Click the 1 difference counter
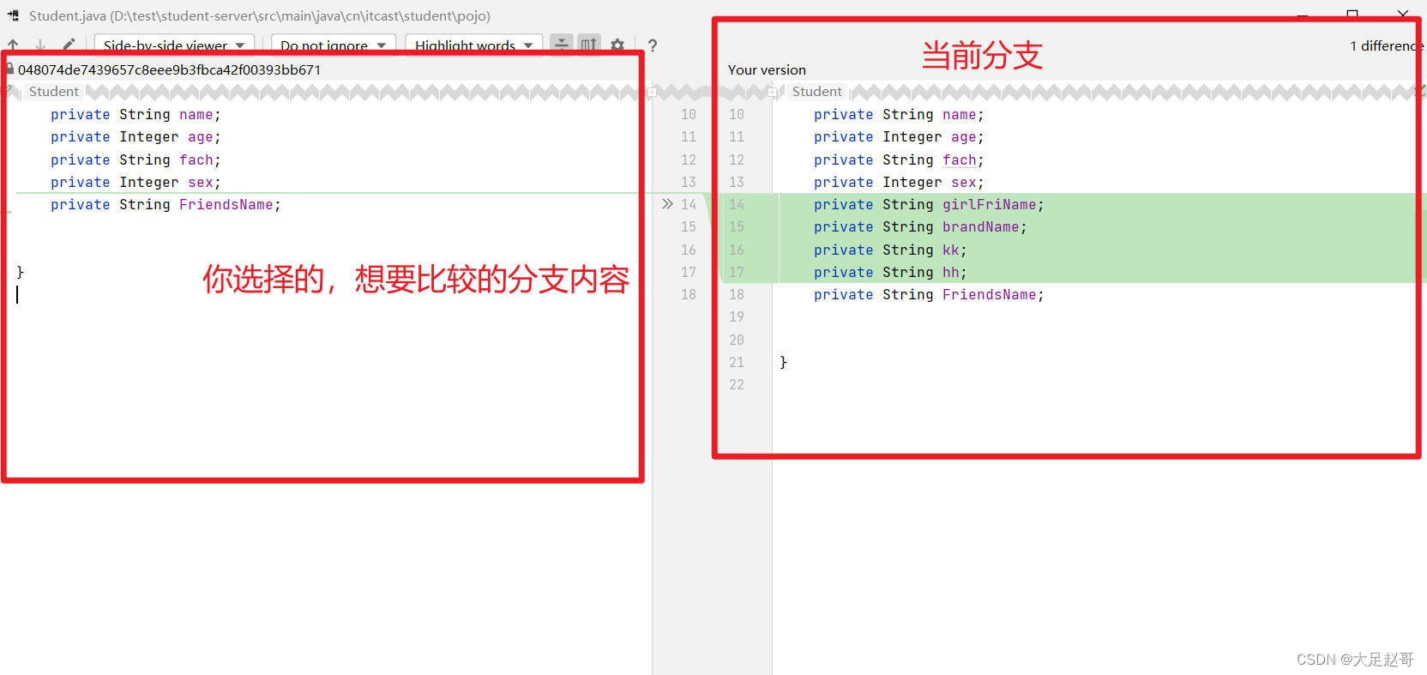The height and width of the screenshot is (675, 1427). [1386, 45]
